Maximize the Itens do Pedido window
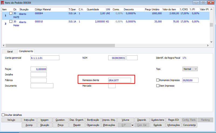Image resolution: width=216 pixels, height=133 pixels. (203, 3)
